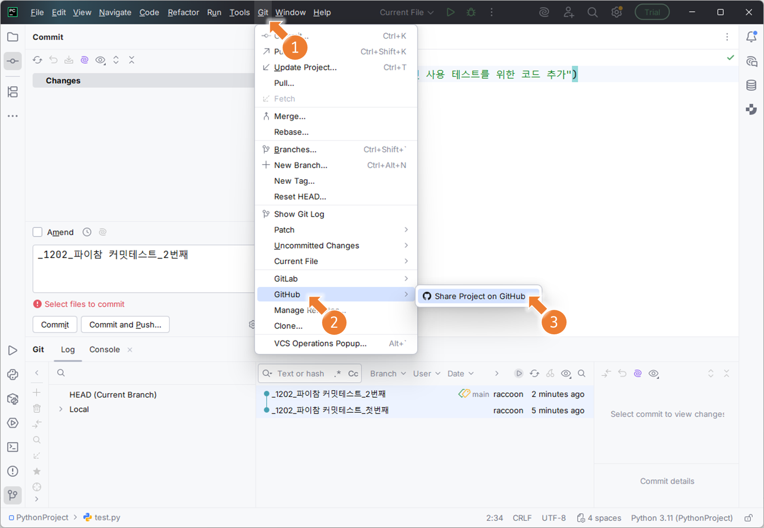Open the Git tool window branch icon
The height and width of the screenshot is (528, 764).
[13, 495]
